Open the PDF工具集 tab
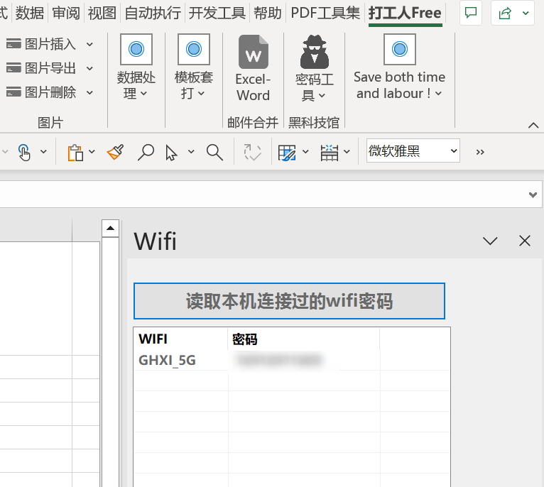Screen dimensions: 544x487 pos(325,13)
